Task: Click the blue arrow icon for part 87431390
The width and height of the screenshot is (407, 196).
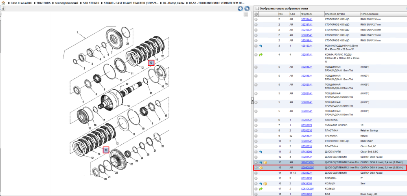Action: coord(261,152)
